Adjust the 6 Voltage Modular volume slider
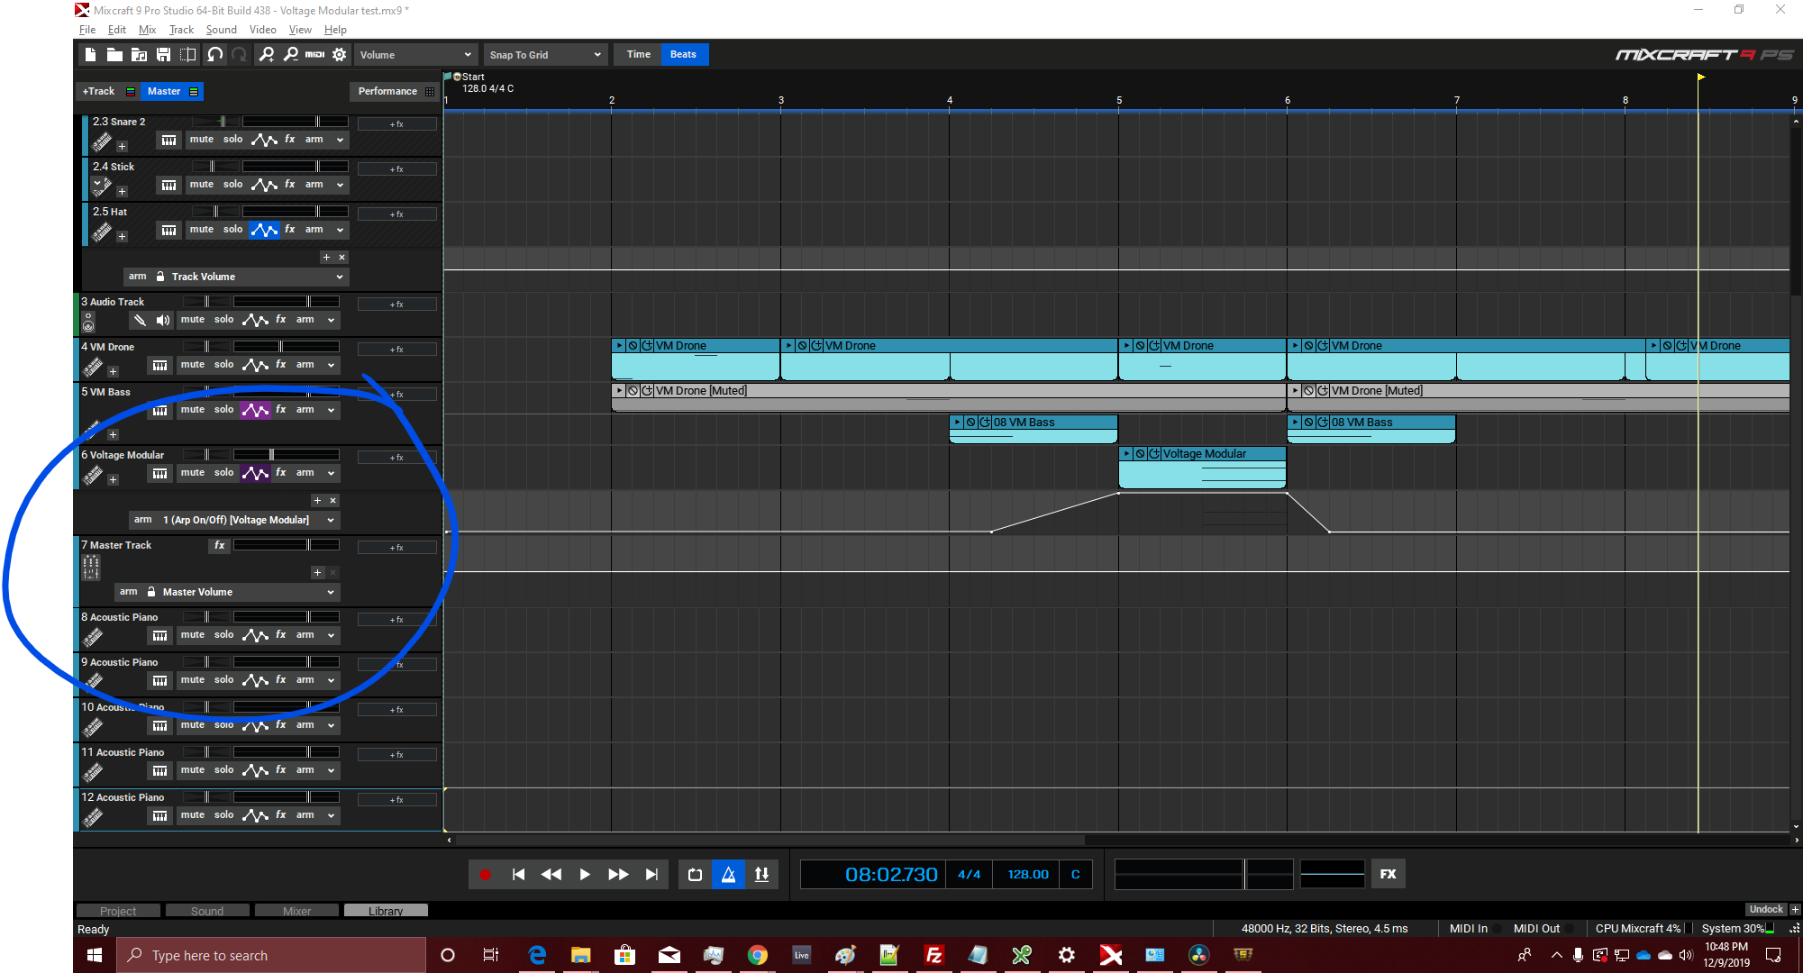This screenshot has height=973, width=1803. [287, 455]
